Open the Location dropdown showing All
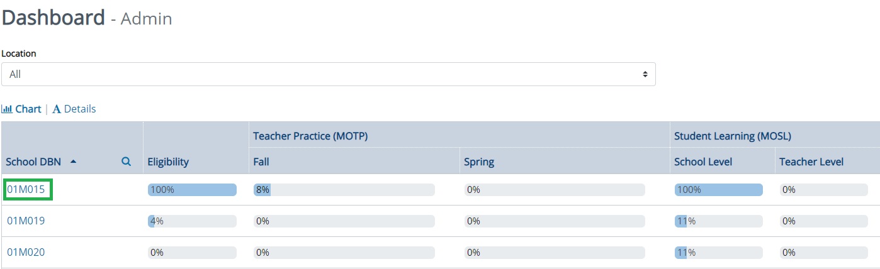 [328, 74]
